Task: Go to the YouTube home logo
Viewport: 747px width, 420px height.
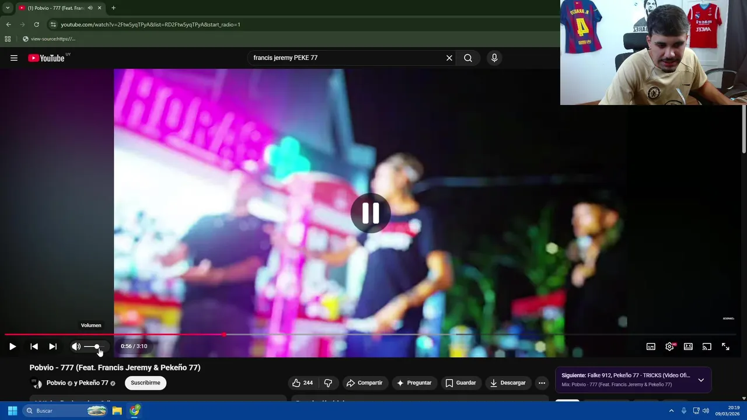Action: pos(46,58)
